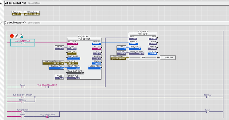Select the TLS_SOCKET1 instance name label
229x120 pixels.
(x=84, y=36)
